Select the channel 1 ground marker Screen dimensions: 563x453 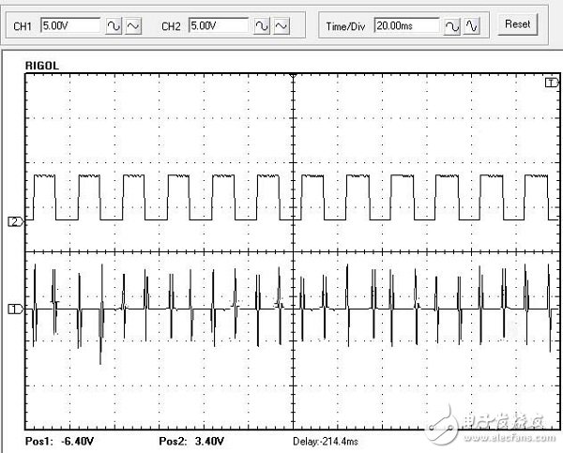click(14, 308)
